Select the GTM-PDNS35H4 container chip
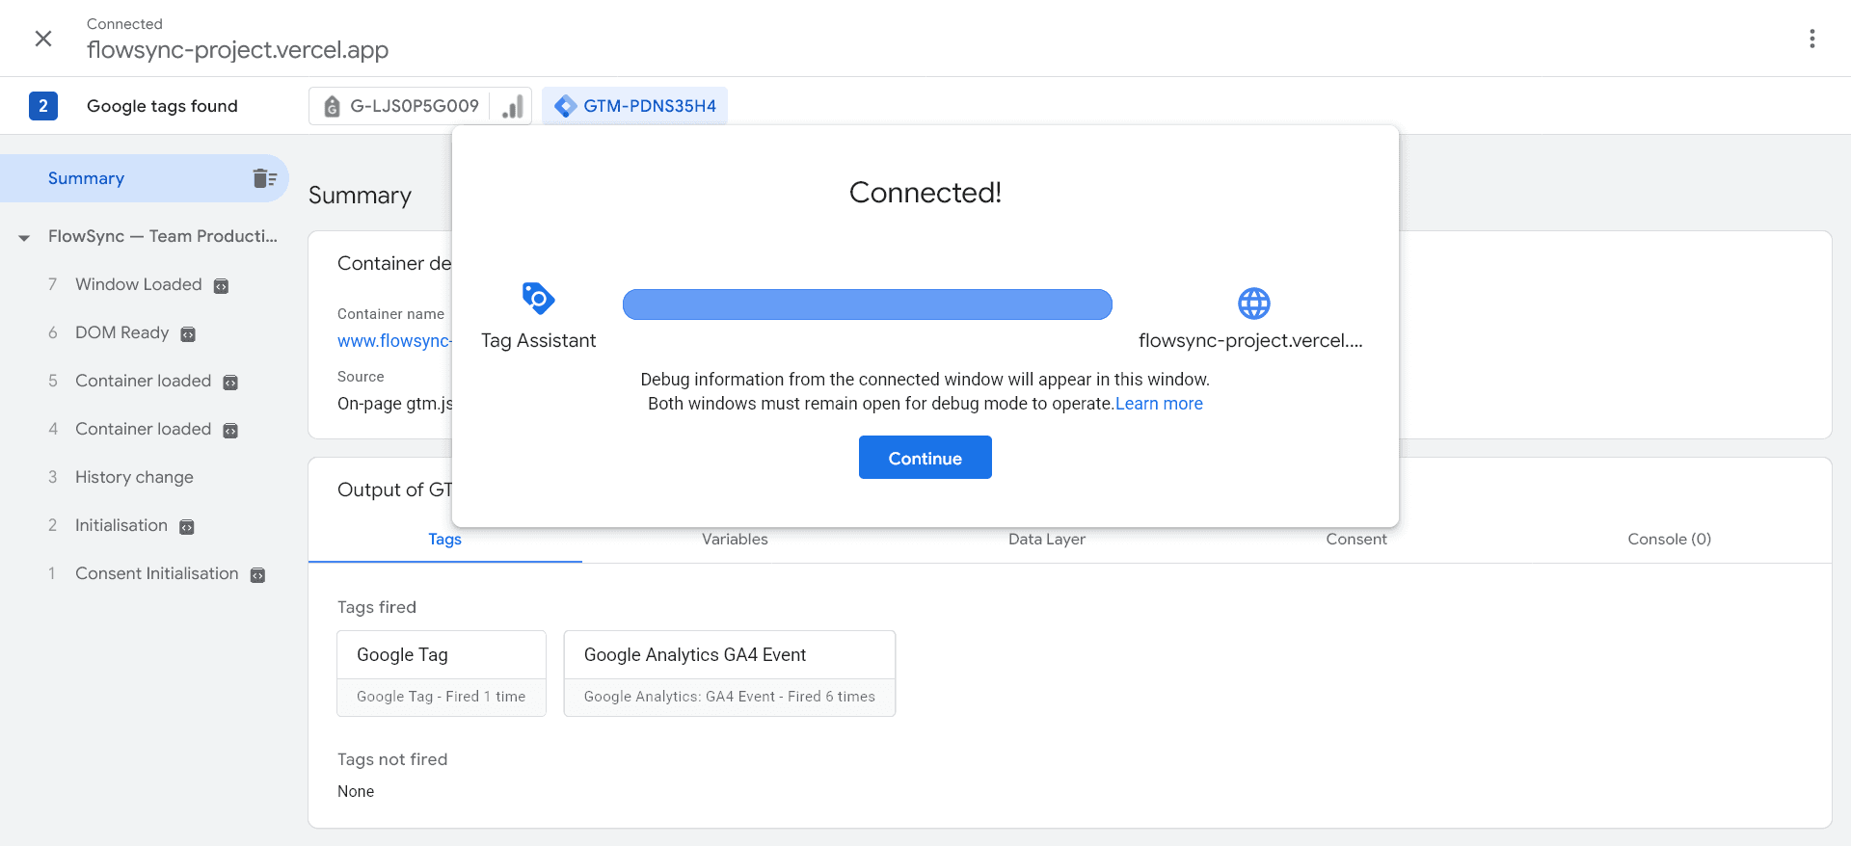The height and width of the screenshot is (846, 1851). point(634,106)
